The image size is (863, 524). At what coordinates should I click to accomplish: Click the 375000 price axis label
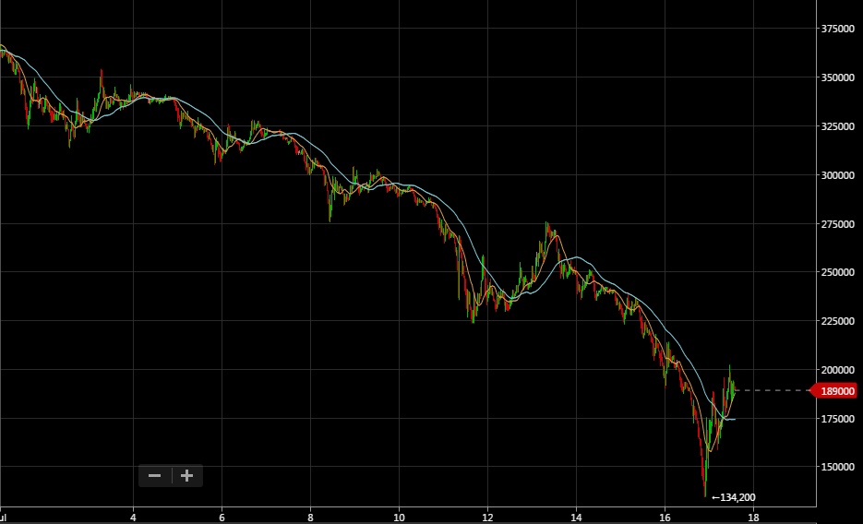pyautogui.click(x=837, y=29)
